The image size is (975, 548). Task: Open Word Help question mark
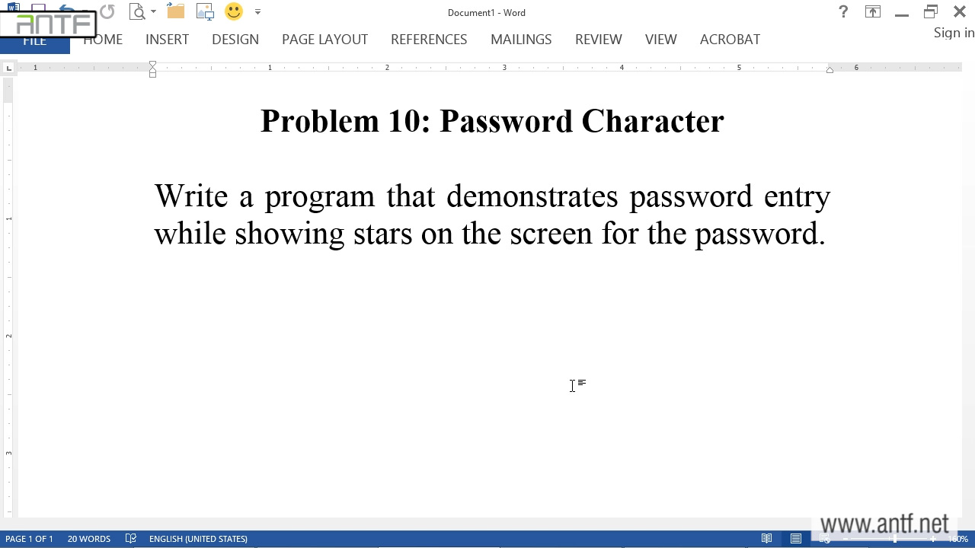[x=843, y=11]
